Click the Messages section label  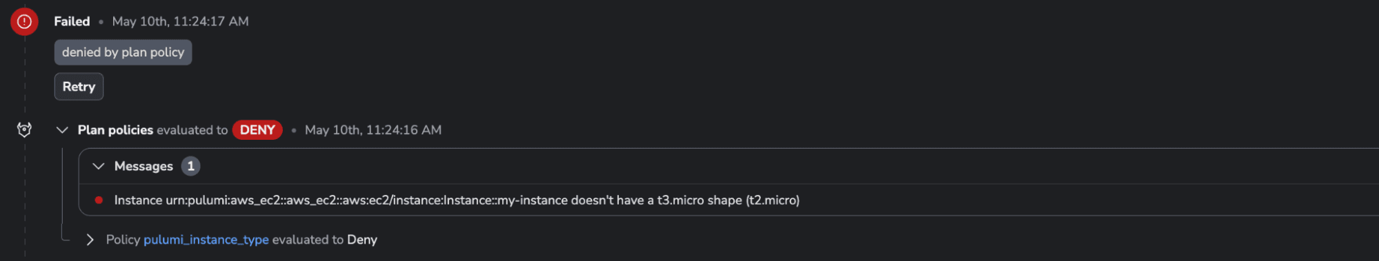pyautogui.click(x=143, y=166)
